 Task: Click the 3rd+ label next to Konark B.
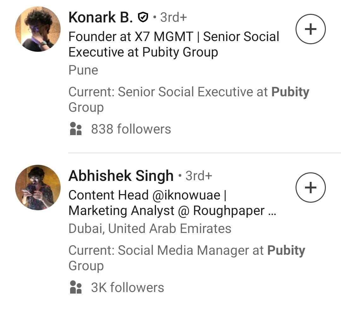(x=173, y=17)
